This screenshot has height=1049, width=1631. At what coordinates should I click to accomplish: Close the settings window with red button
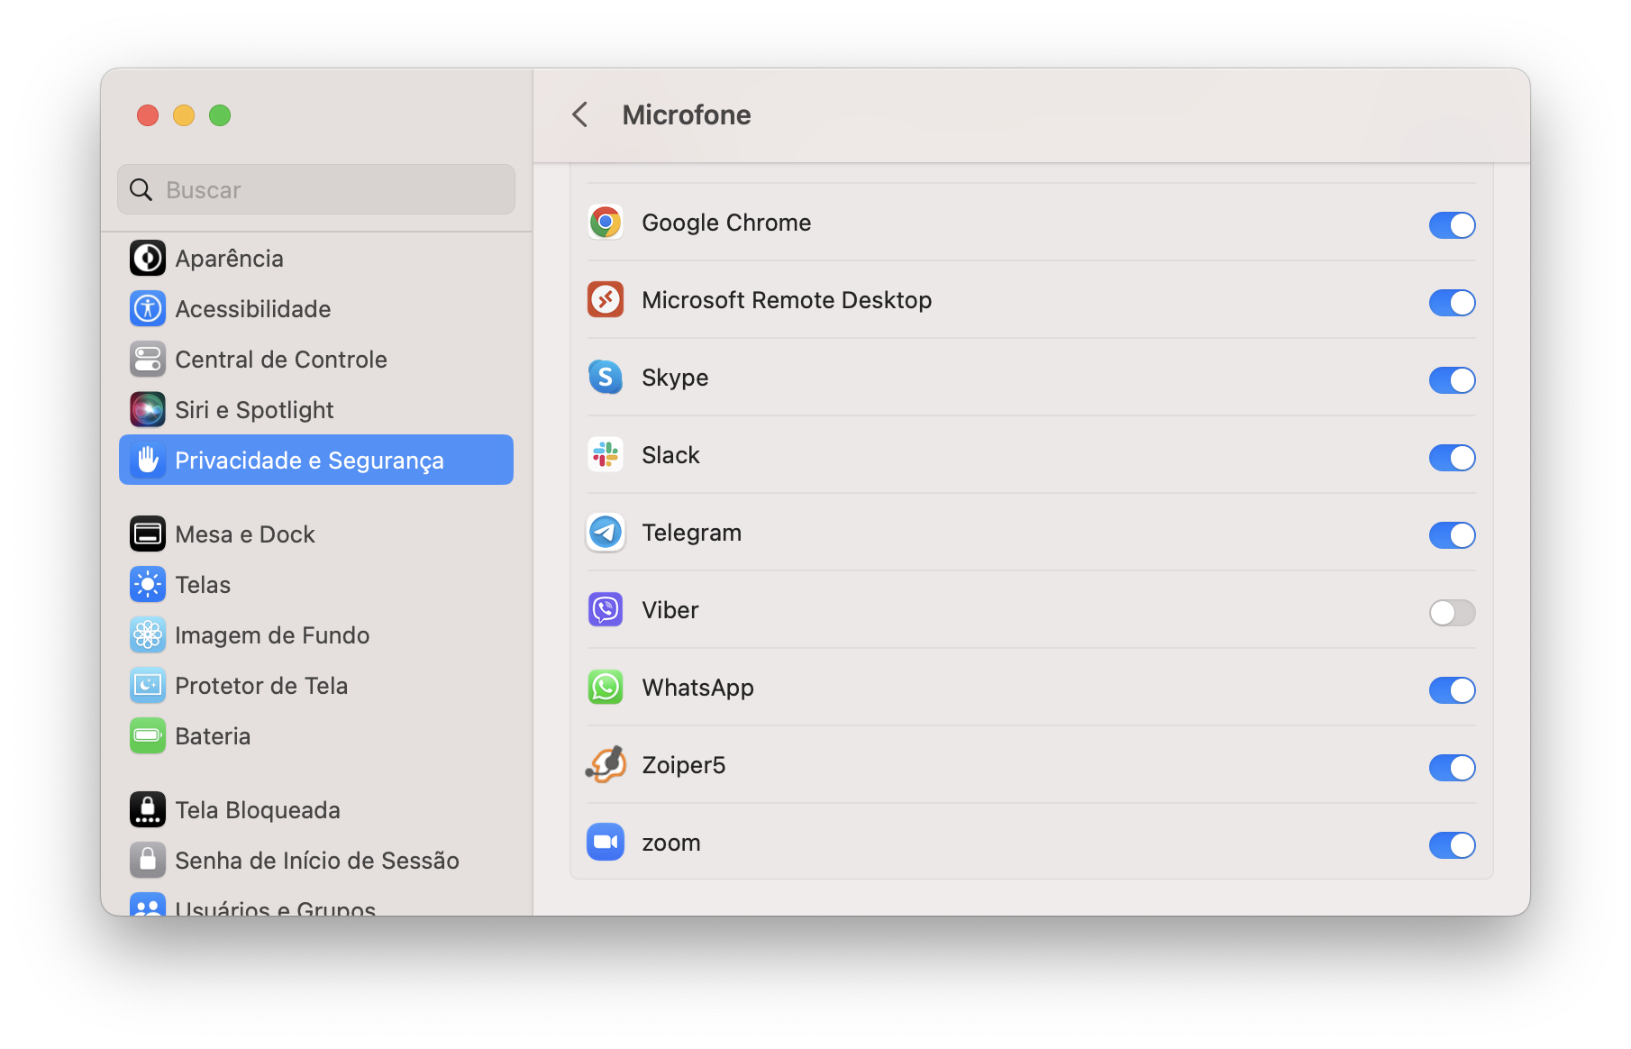[148, 115]
